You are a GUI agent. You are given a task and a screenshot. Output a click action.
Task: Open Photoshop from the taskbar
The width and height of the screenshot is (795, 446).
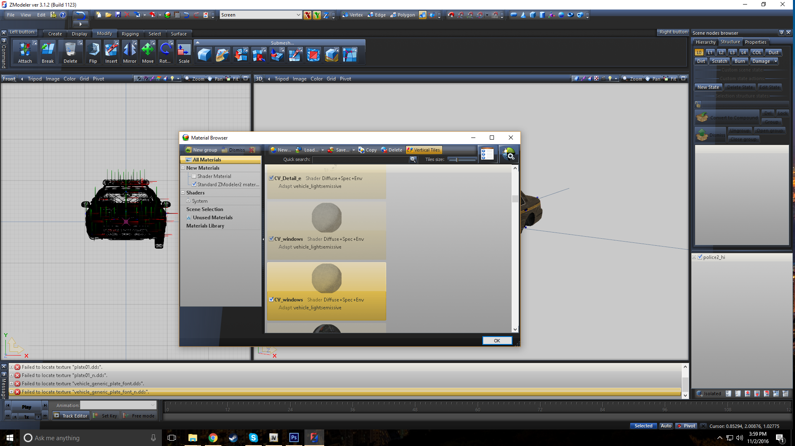tap(294, 438)
